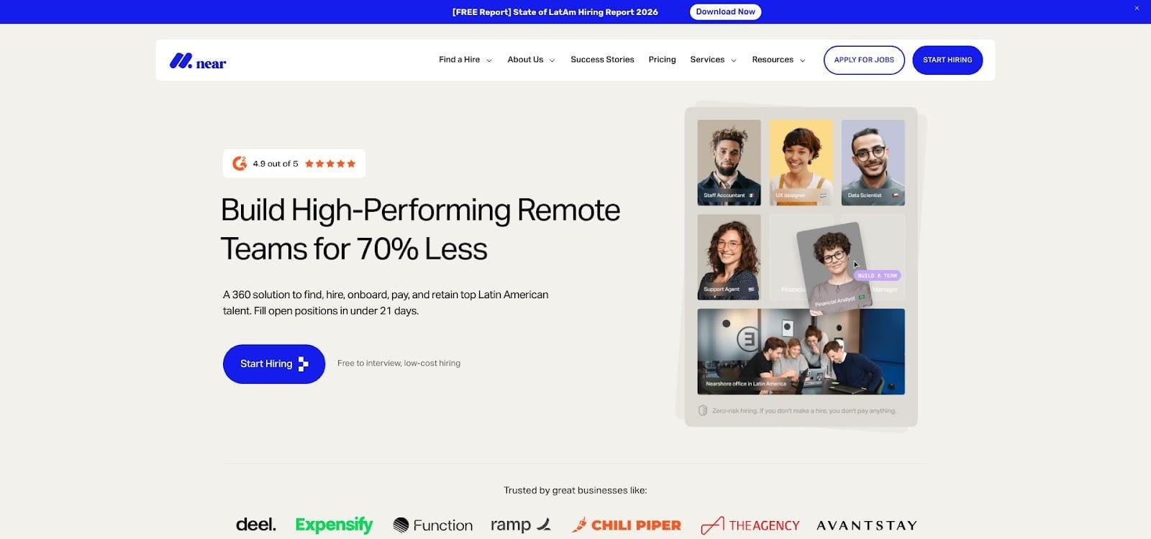The width and height of the screenshot is (1151, 539).
Task: Click the G2 rating badge icon
Action: tap(240, 164)
